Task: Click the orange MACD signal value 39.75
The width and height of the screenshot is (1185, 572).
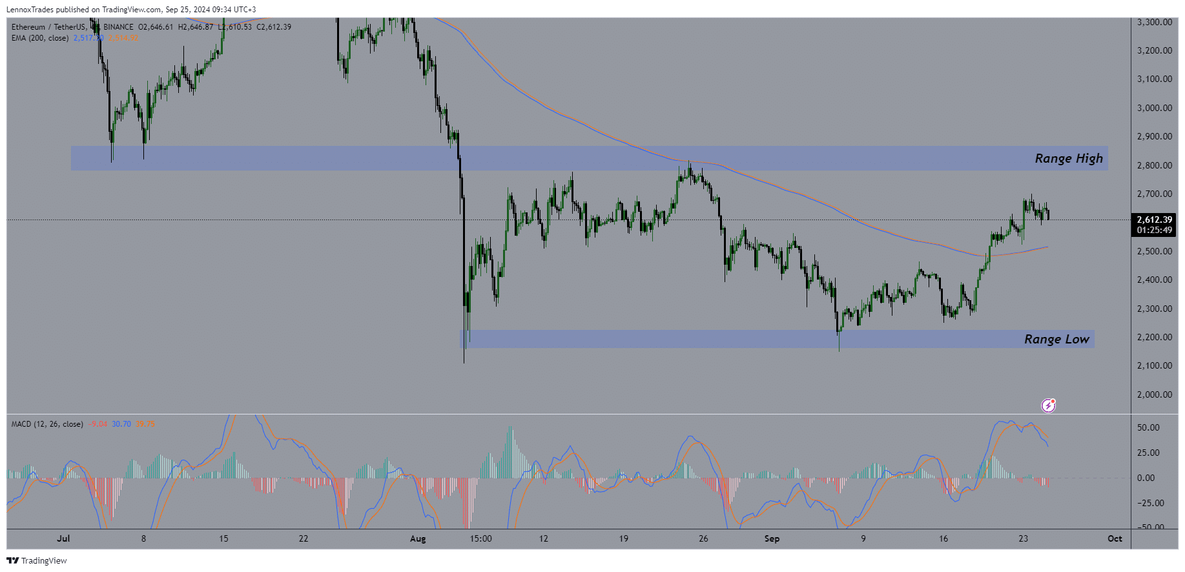Action: 145,424
